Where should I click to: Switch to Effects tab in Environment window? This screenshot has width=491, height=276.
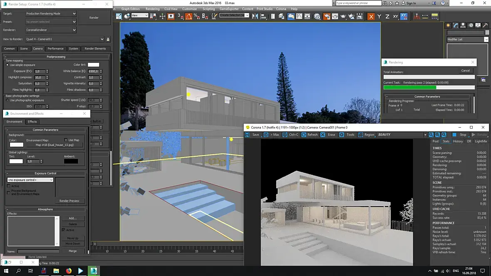tap(32, 122)
